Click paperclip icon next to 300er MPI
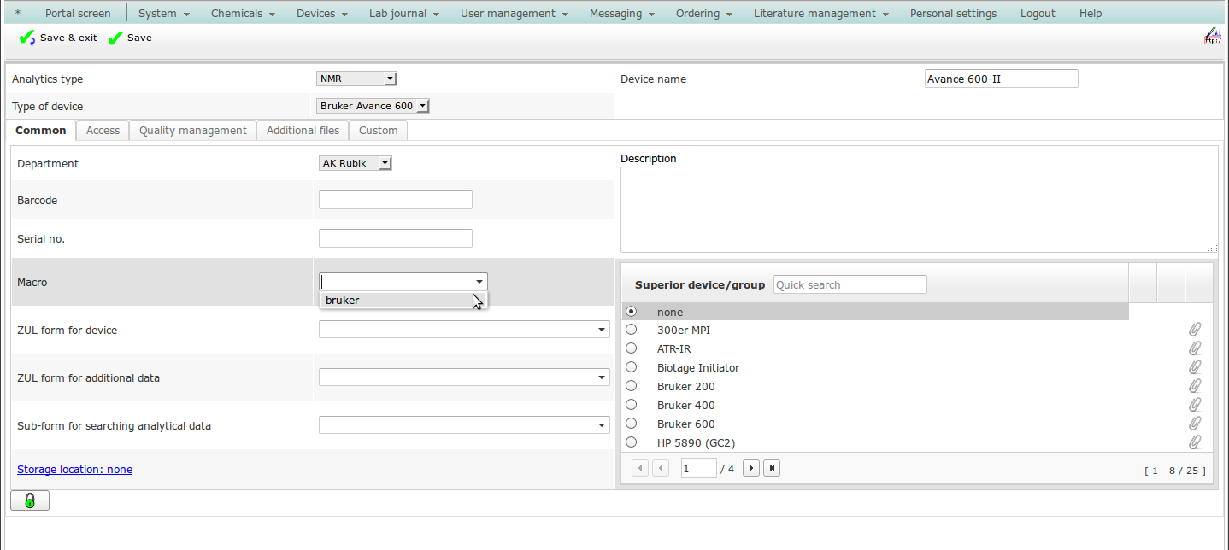This screenshot has height=550, width=1229. point(1195,330)
